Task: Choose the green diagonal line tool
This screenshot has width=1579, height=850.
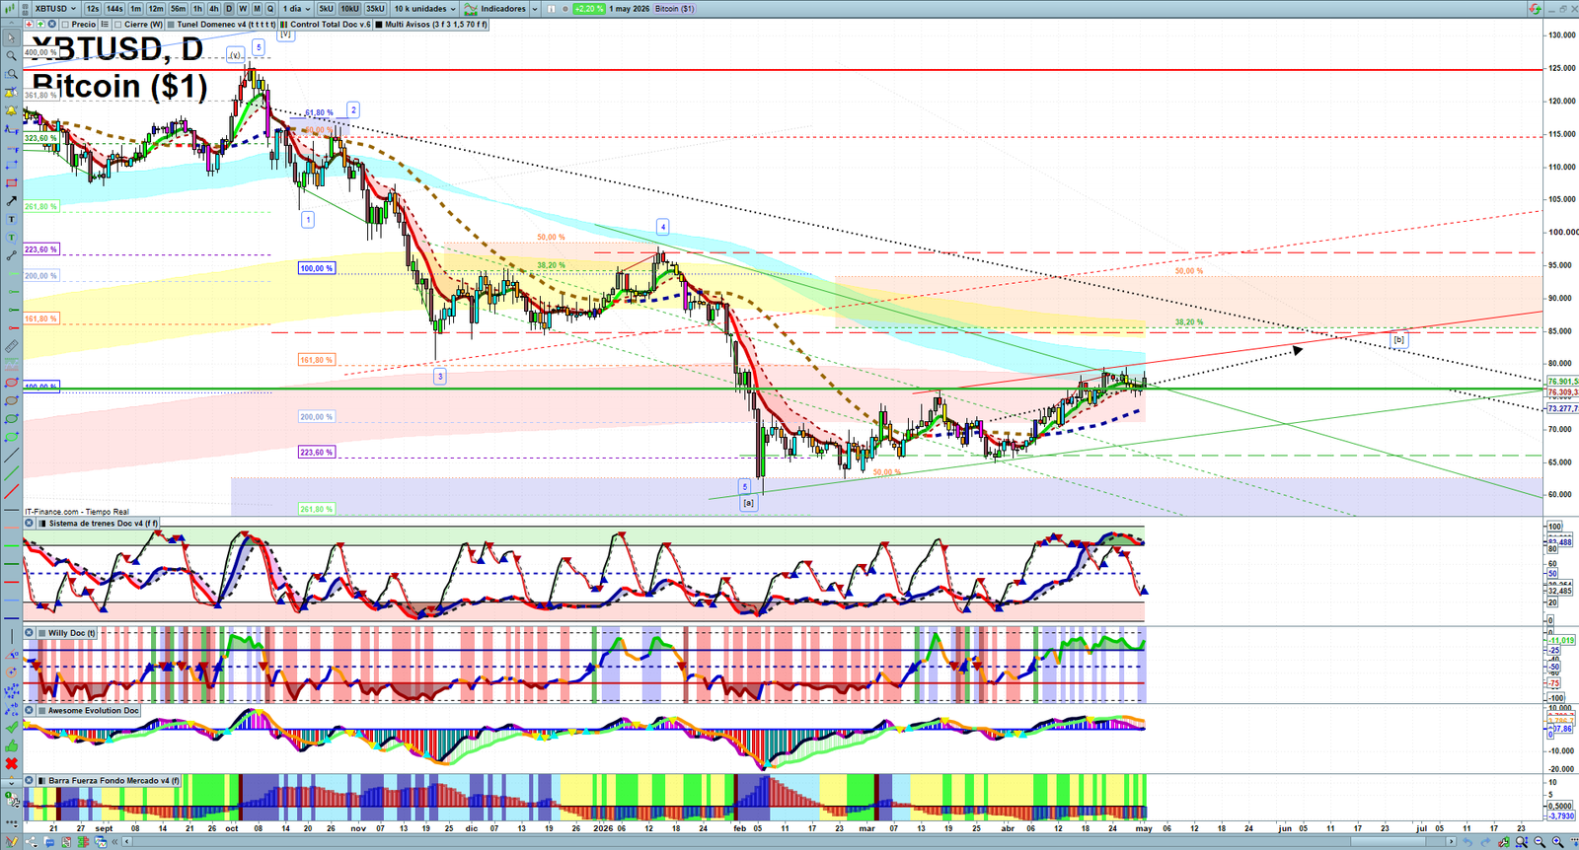Action: (x=12, y=472)
